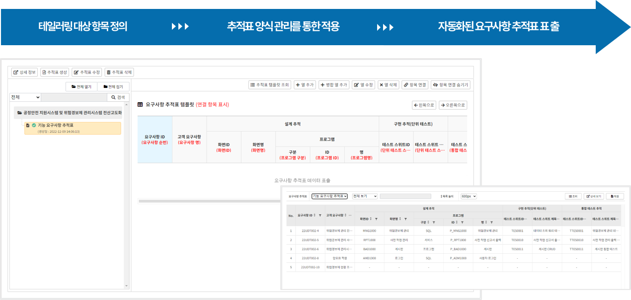Click 왼쪽으로 move-left arrow button

click(x=424, y=105)
